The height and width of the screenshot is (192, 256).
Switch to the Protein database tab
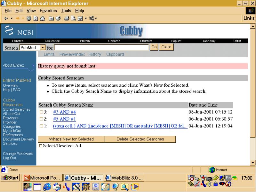85,41
